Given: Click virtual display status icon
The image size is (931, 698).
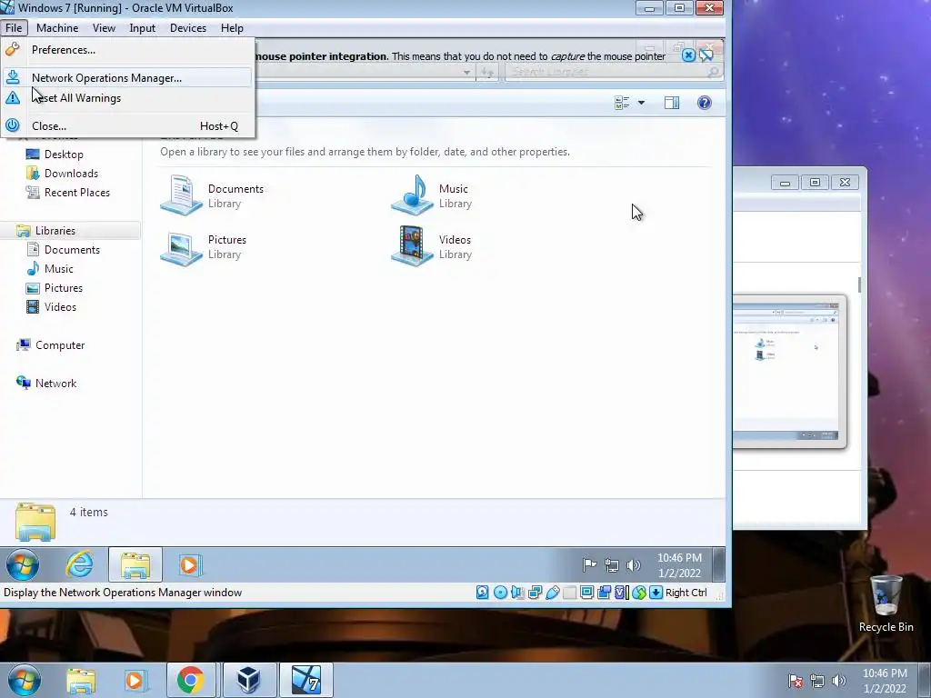Looking at the screenshot, I should tap(586, 593).
